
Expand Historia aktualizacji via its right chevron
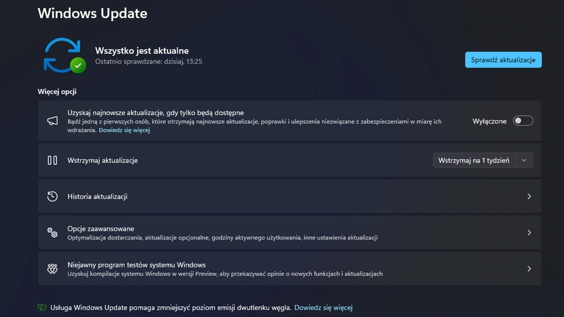529,197
